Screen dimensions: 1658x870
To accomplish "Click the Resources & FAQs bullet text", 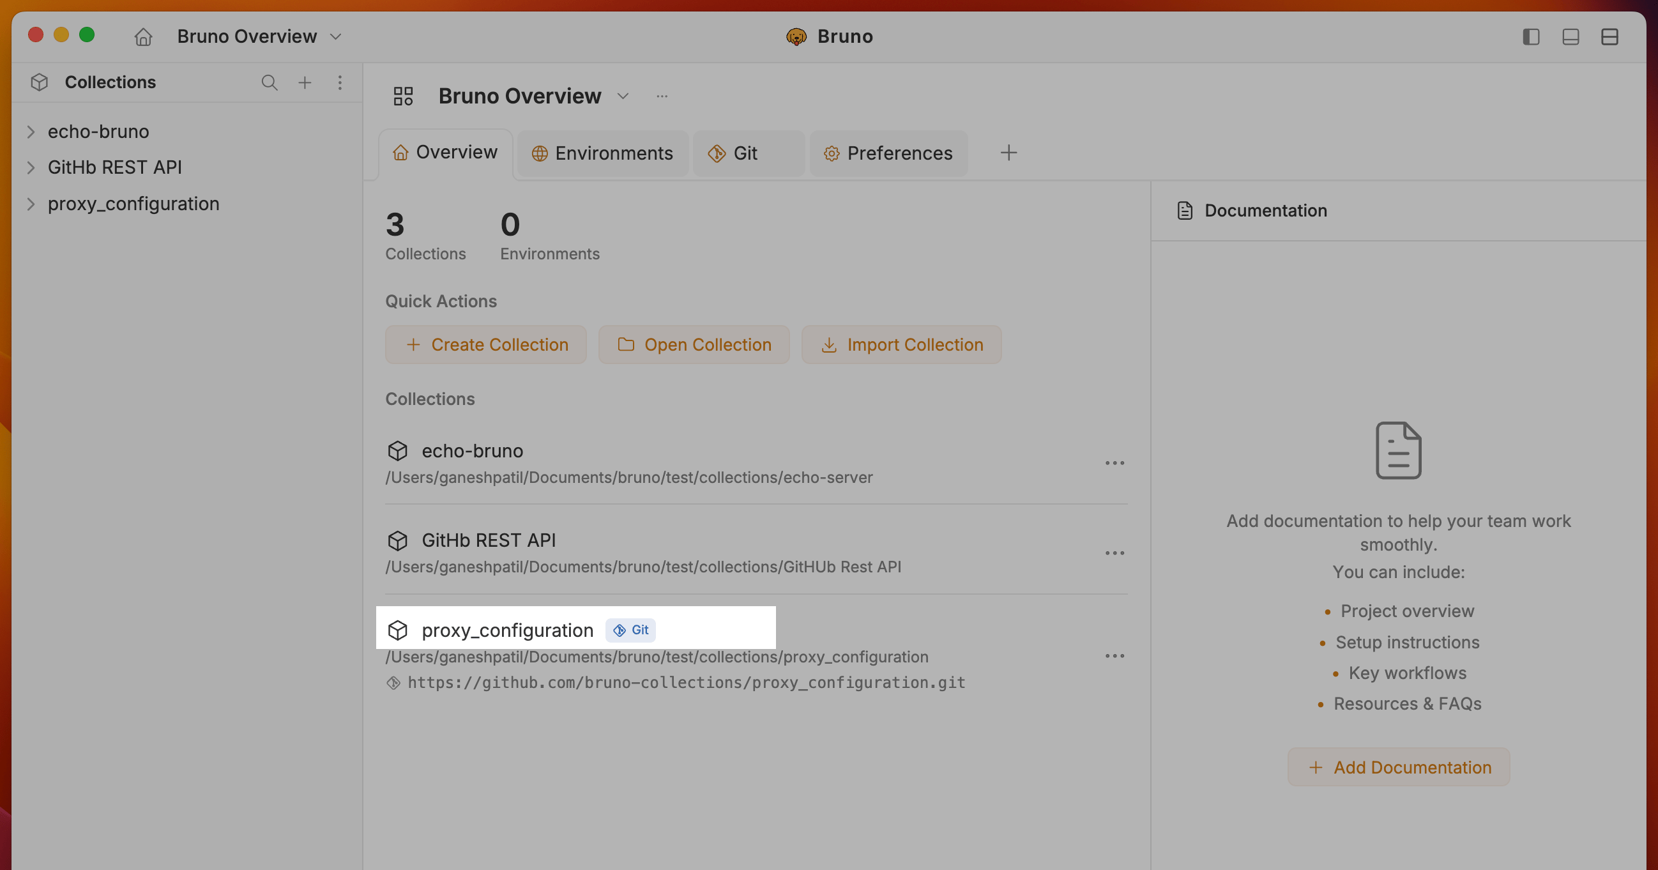I will coord(1407,704).
